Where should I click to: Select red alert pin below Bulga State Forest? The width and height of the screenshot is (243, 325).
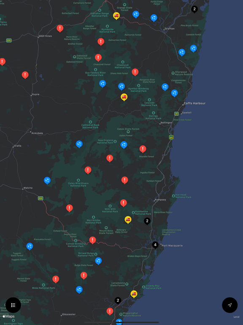84,275
